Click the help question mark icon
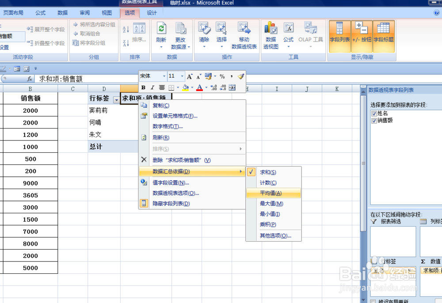 click(436, 13)
